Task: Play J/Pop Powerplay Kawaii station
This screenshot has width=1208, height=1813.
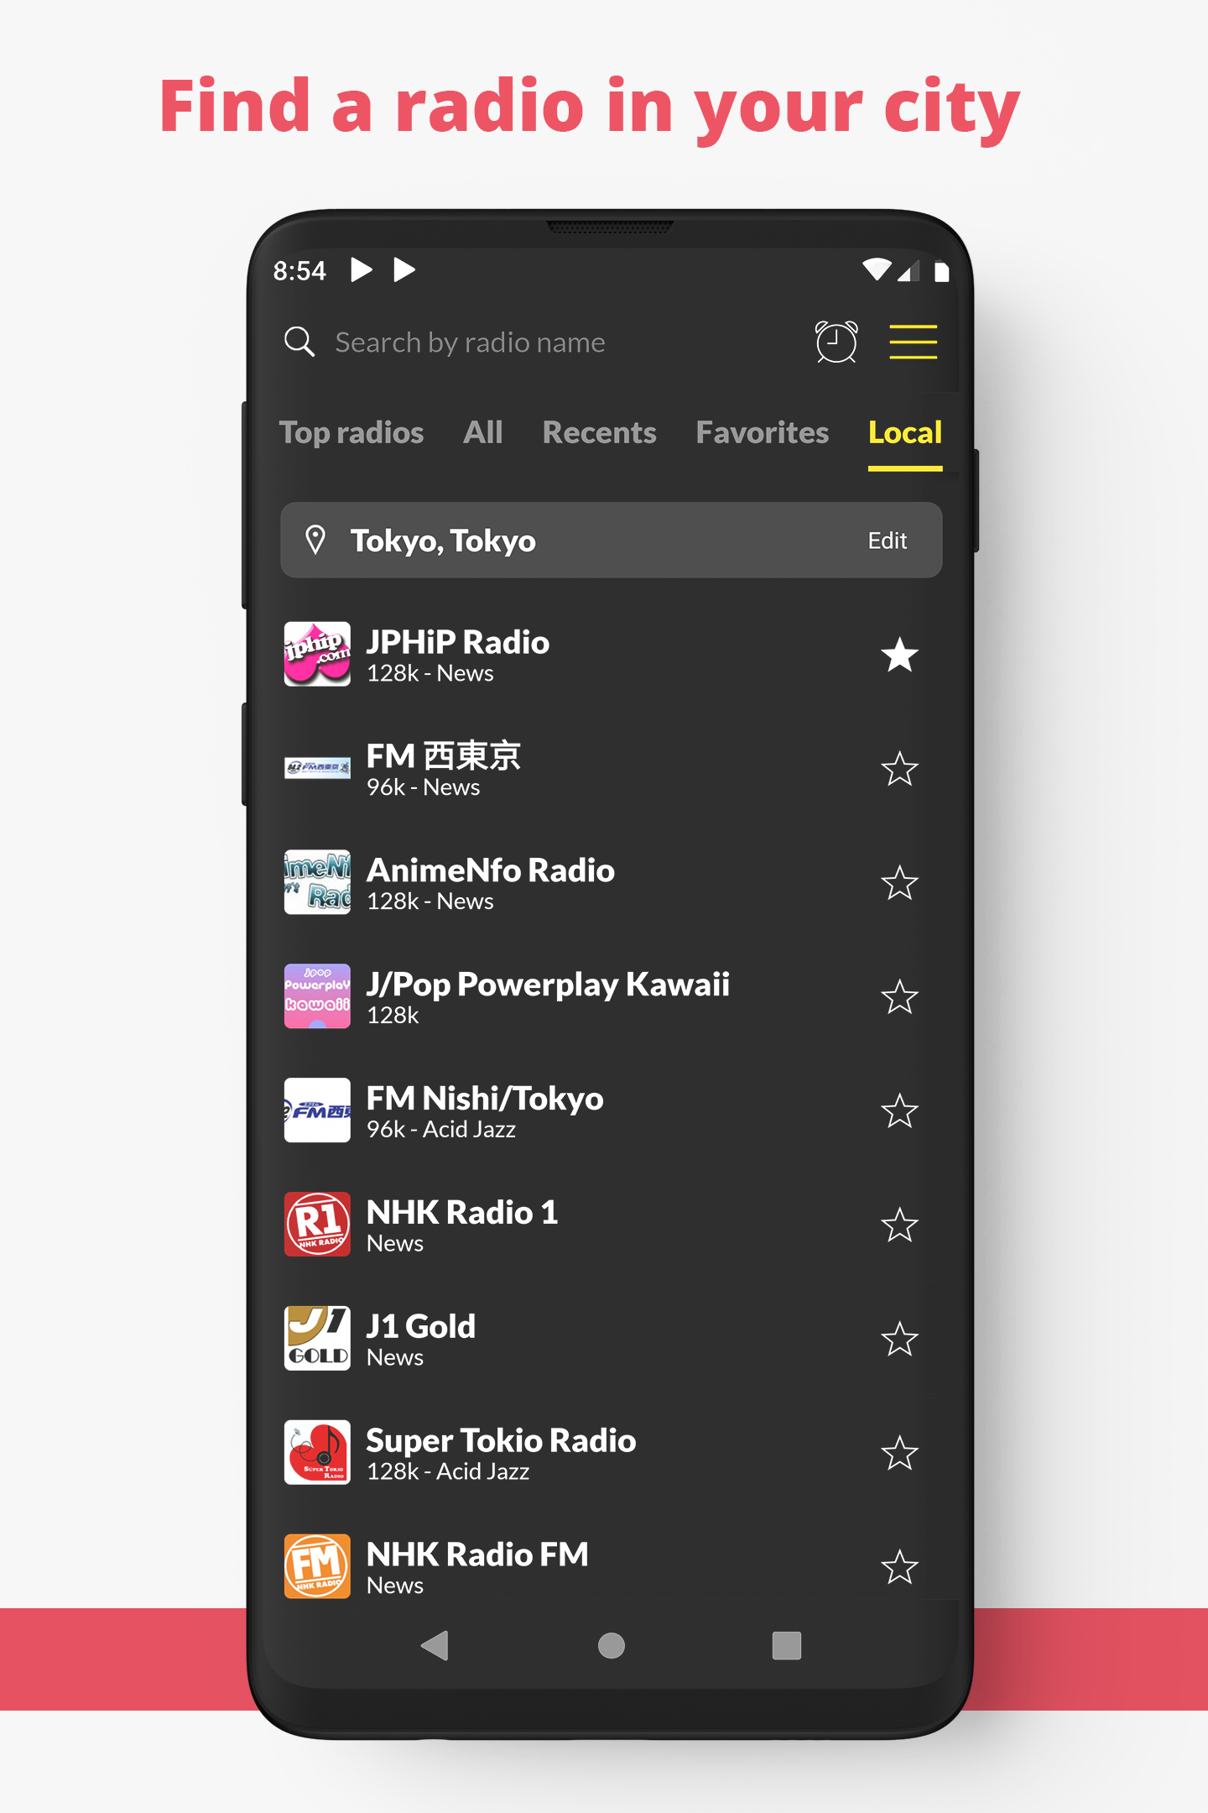Action: click(547, 996)
